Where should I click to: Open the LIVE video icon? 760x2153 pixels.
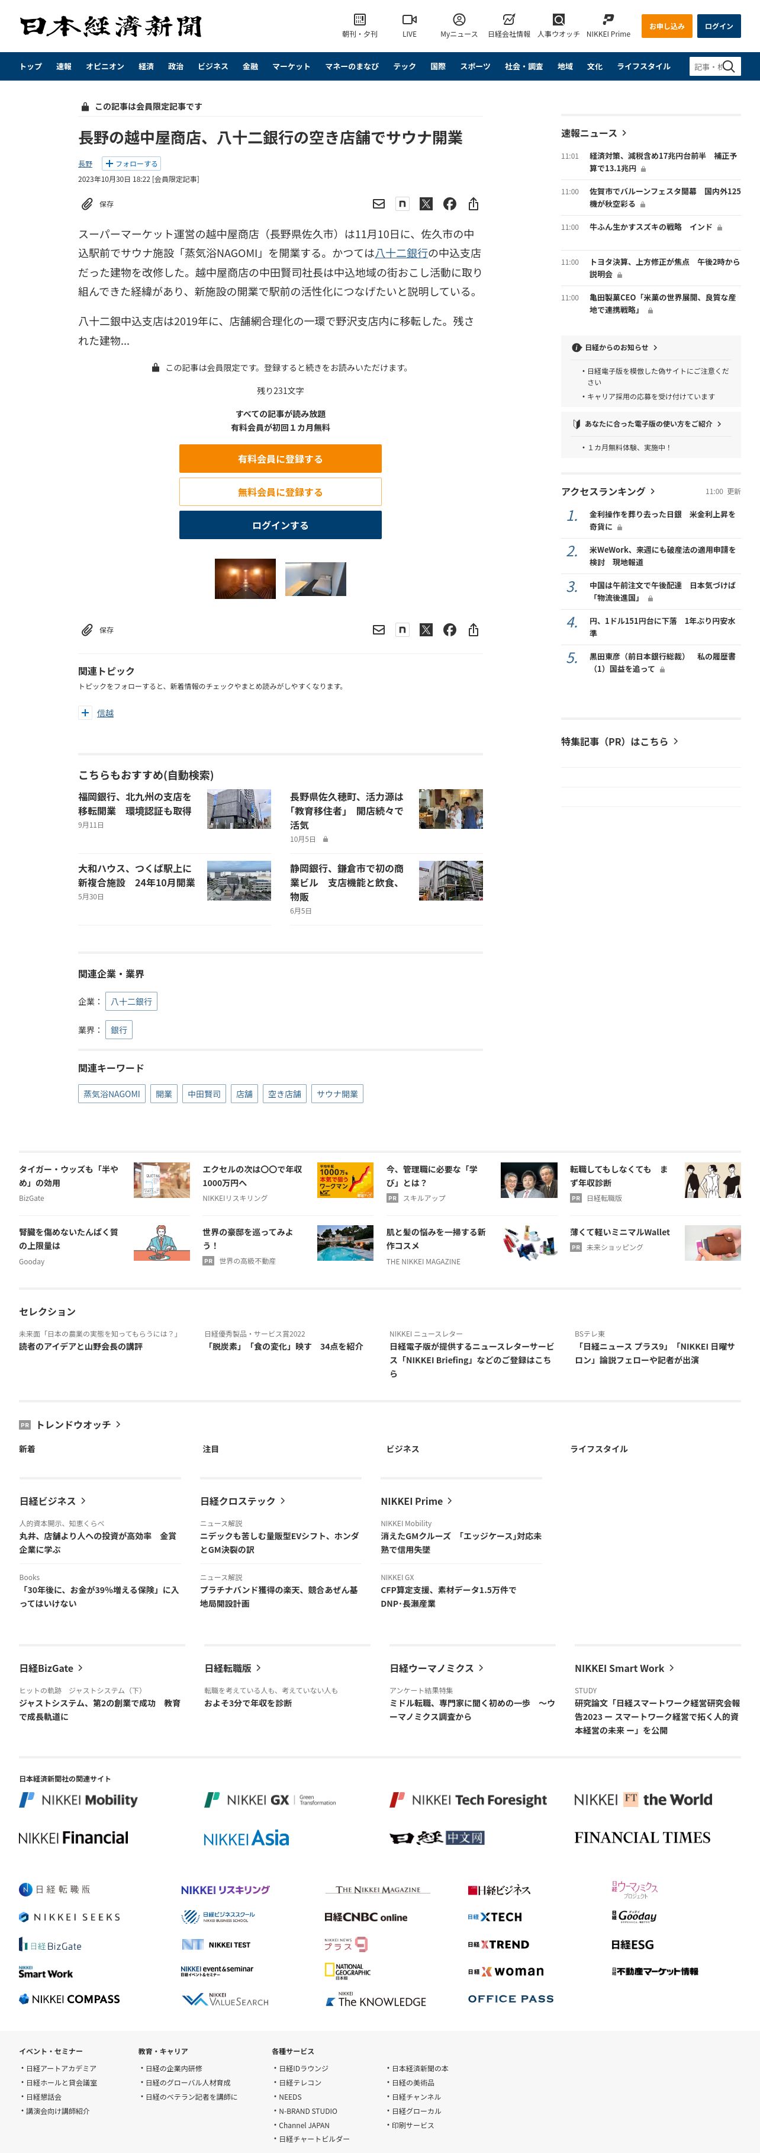tap(409, 19)
